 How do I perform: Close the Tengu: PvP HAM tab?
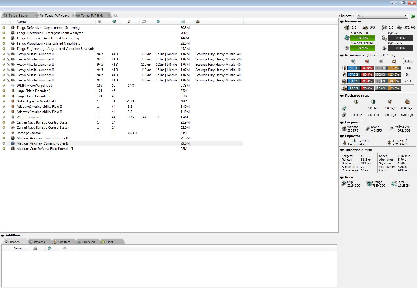click(109, 16)
